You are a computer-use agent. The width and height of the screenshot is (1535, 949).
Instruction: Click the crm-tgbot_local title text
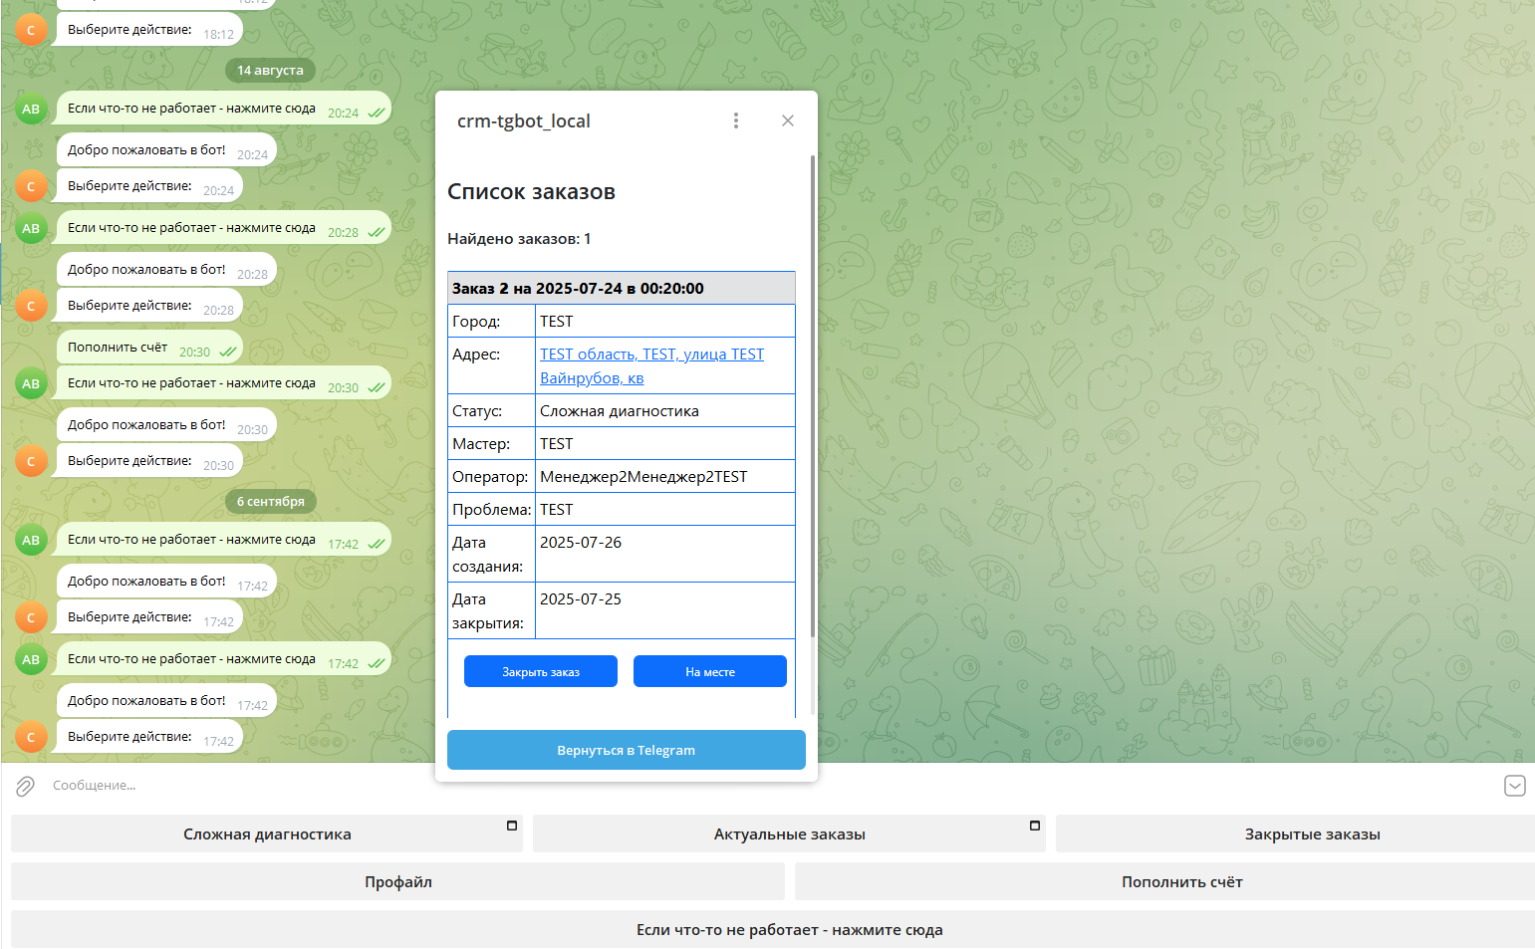pos(524,120)
